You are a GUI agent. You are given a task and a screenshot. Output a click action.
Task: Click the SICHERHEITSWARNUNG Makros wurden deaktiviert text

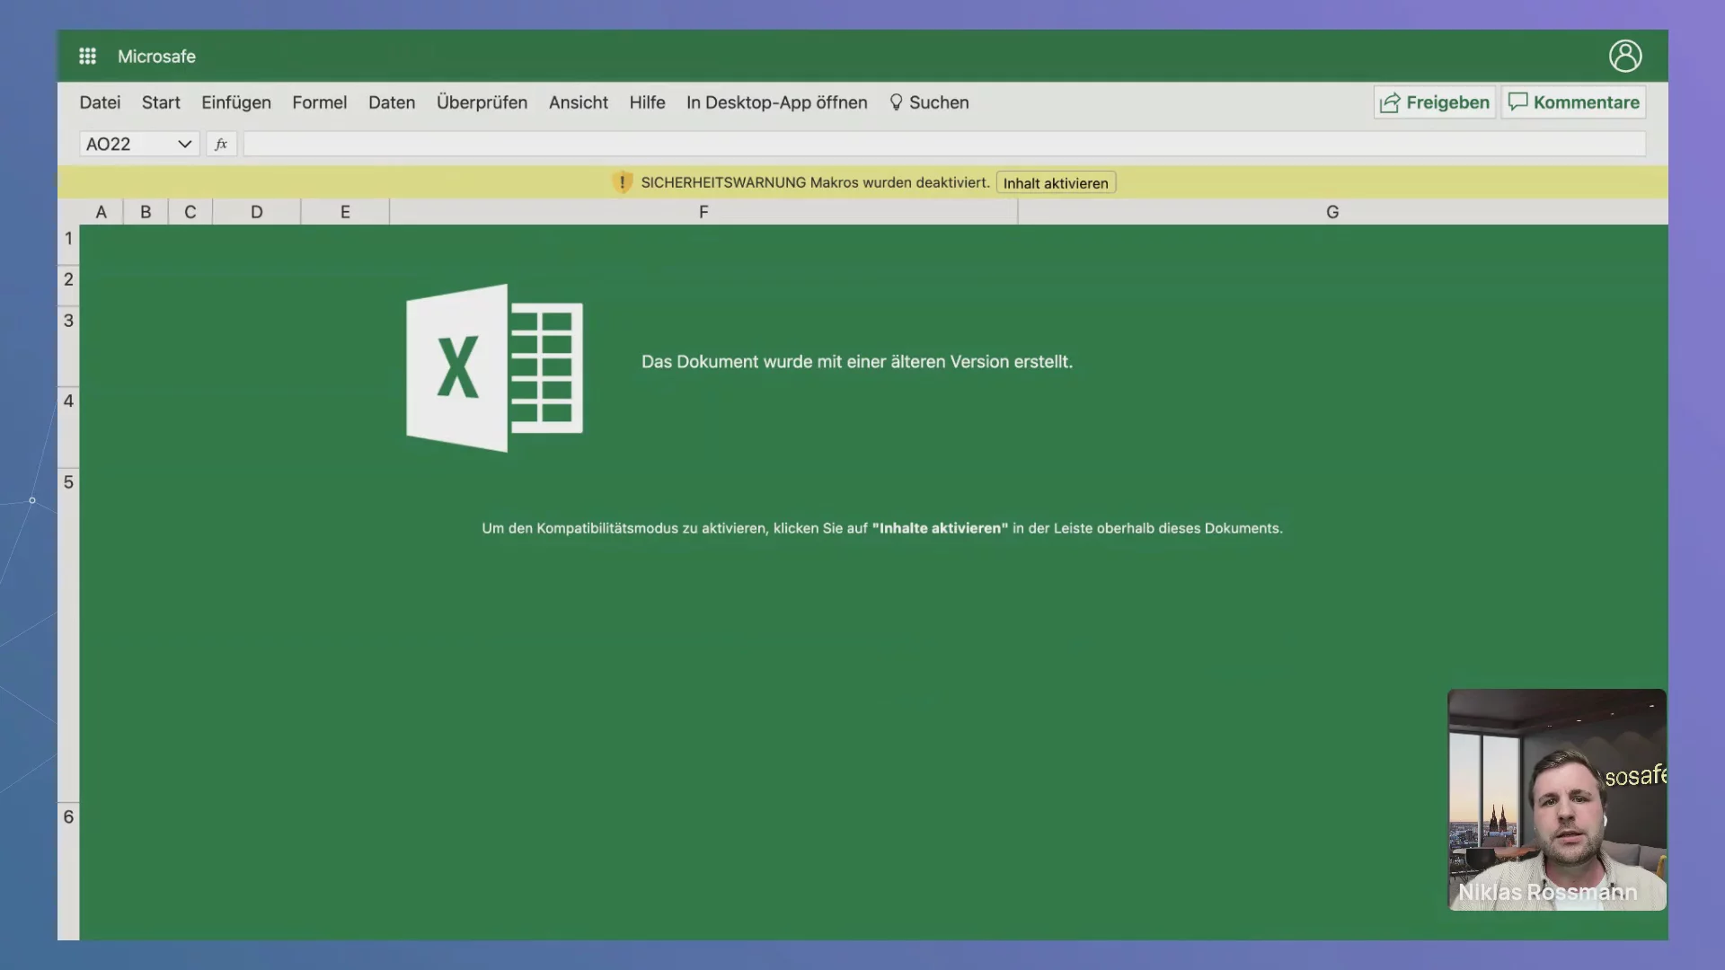coord(815,182)
